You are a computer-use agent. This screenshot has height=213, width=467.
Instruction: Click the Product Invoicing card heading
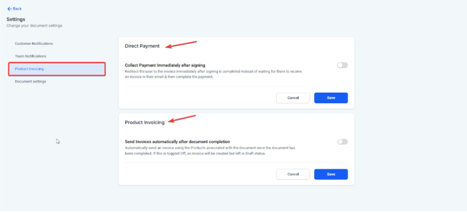pos(145,123)
